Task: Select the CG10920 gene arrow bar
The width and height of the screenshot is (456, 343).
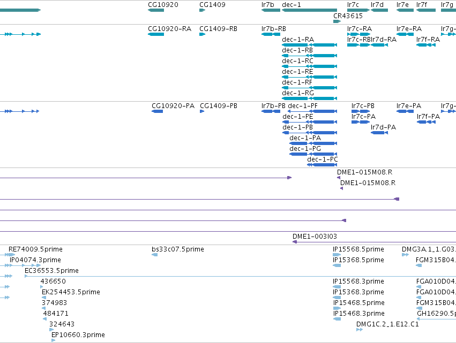Action: 156,10
